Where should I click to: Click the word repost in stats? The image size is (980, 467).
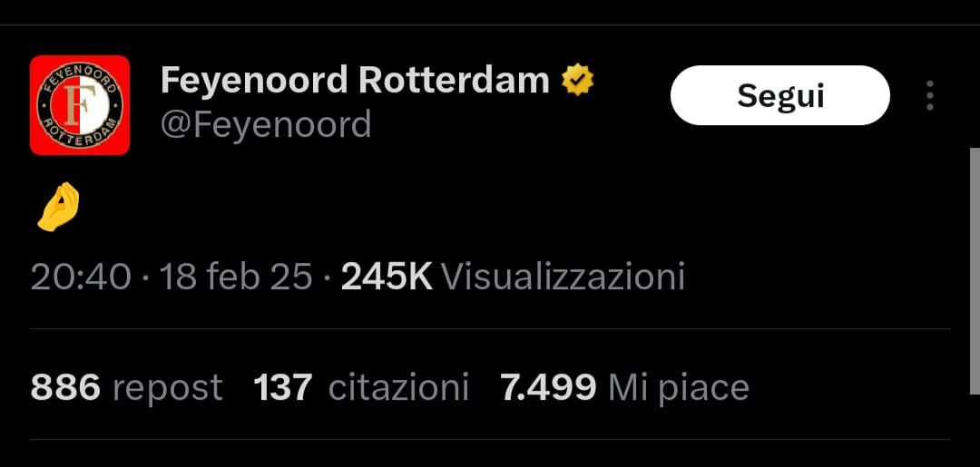click(168, 388)
